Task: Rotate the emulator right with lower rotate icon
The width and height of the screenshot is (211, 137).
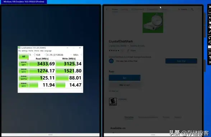Action: tap(210, 42)
